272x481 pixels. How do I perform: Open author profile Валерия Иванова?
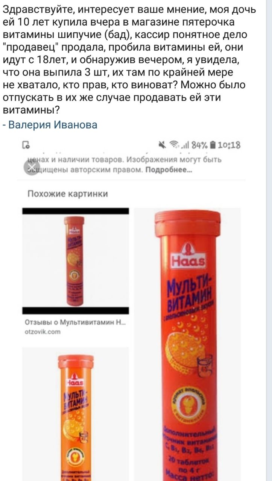tap(53, 125)
